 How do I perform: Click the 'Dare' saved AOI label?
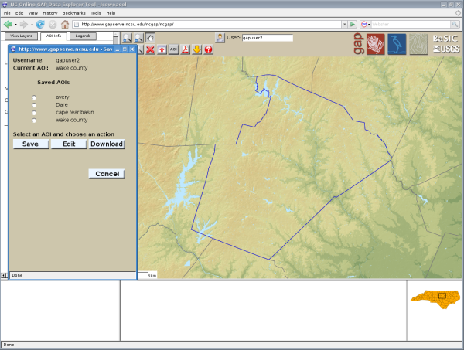(62, 104)
